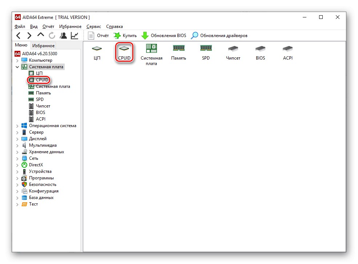Open the Избранное menu in the menu bar
Image resolution: width=358 pixels, height=264 pixels.
point(70,27)
